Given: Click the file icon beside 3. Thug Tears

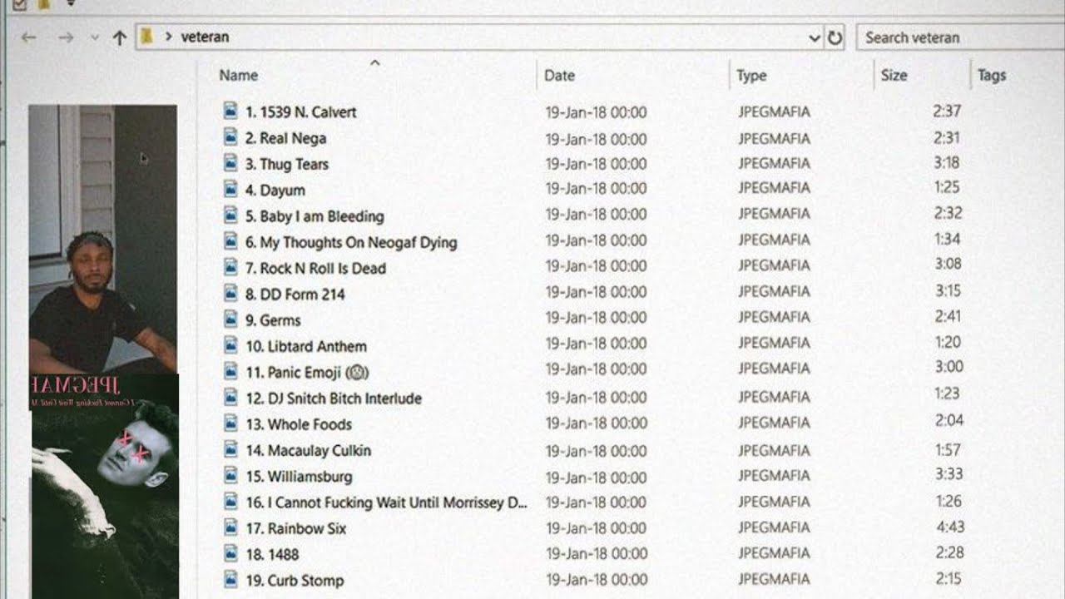Looking at the screenshot, I should 230,163.
